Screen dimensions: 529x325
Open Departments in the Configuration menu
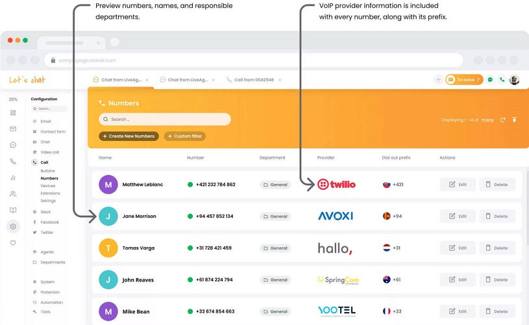[x=53, y=263]
